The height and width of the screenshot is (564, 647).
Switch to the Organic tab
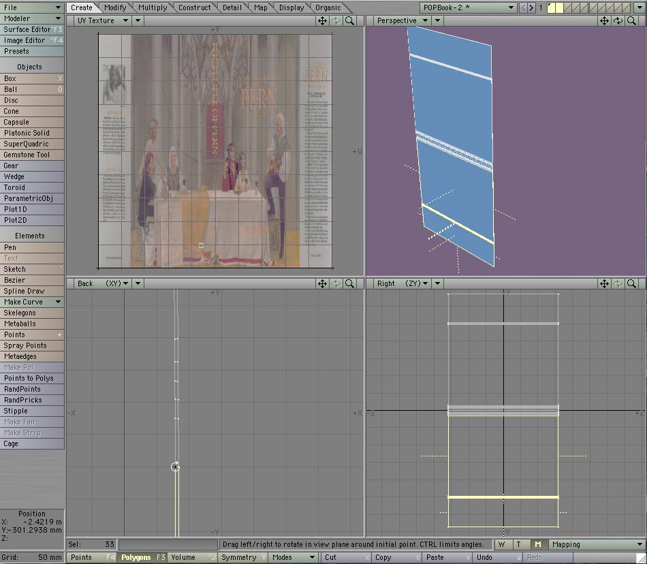(328, 7)
